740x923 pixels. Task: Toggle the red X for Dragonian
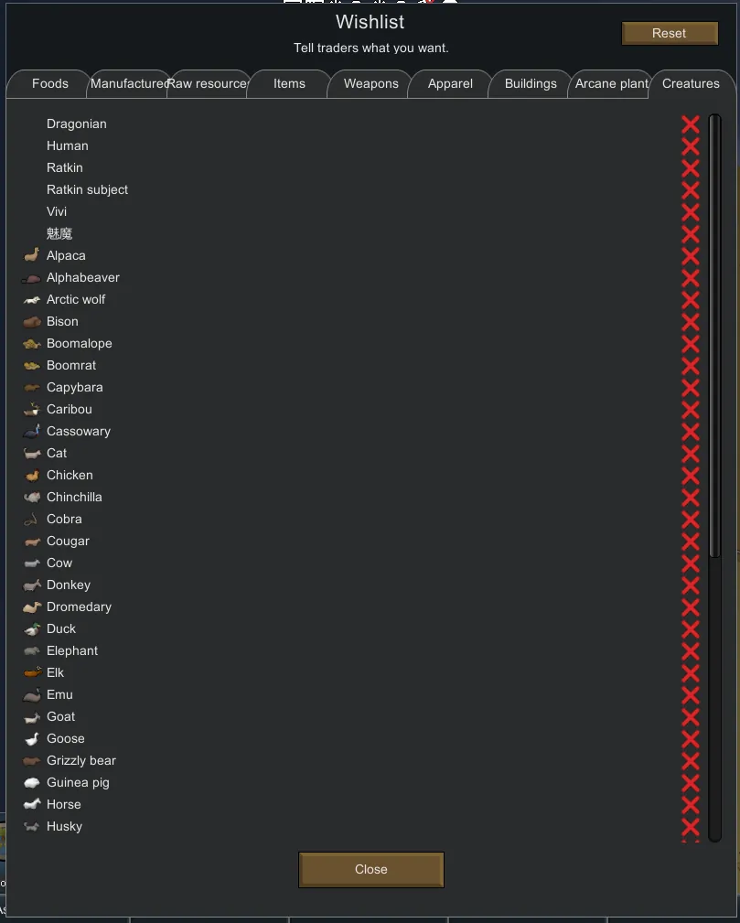(691, 124)
